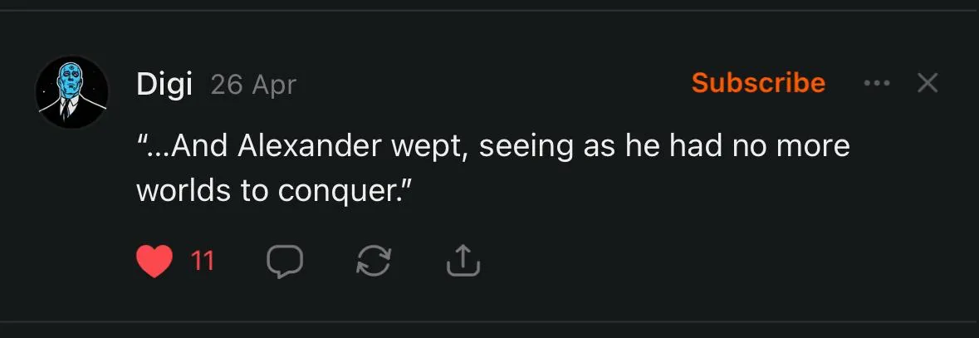Image resolution: width=979 pixels, height=338 pixels.
Task: Open more options three-dot menu
Action: coord(876,82)
